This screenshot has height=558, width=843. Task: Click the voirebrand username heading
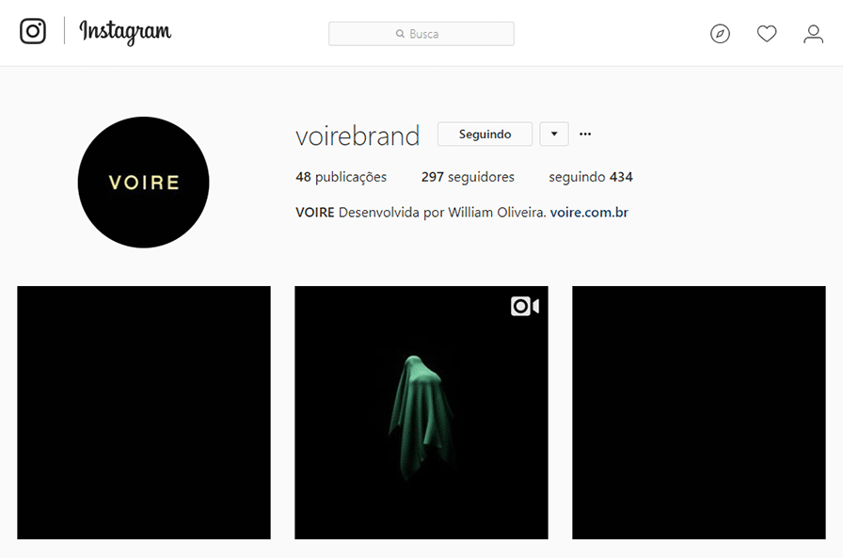pos(358,136)
